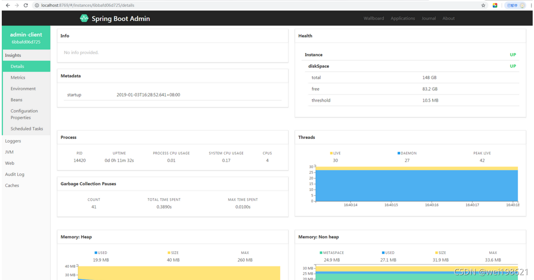Click the peak live threads value 42
Screen dimensions: 534x280
482,160
